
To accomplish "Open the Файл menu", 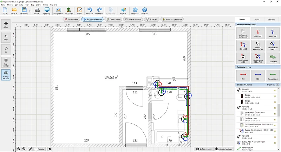I will [3, 5].
